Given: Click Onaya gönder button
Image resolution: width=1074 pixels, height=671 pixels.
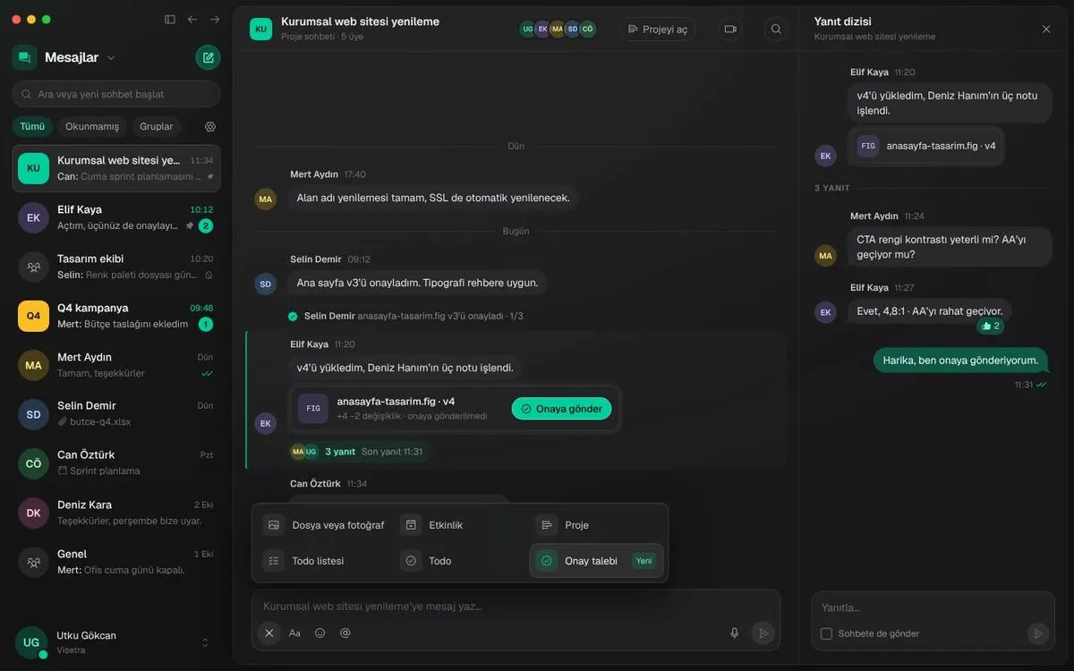Looking at the screenshot, I should pos(562,409).
